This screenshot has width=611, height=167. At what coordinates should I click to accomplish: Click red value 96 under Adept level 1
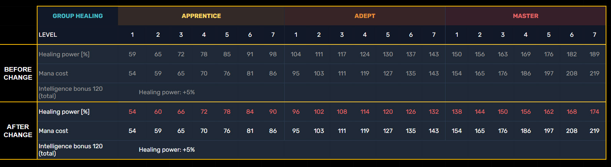tap(296, 112)
